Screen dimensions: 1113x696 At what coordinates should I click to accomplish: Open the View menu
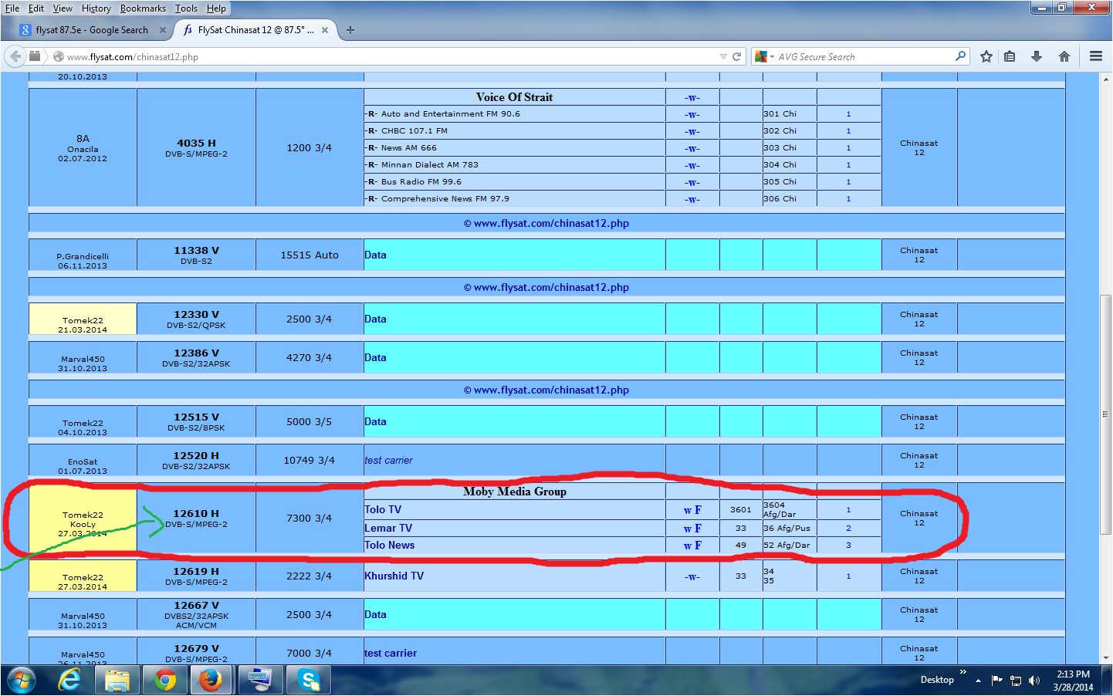point(63,8)
